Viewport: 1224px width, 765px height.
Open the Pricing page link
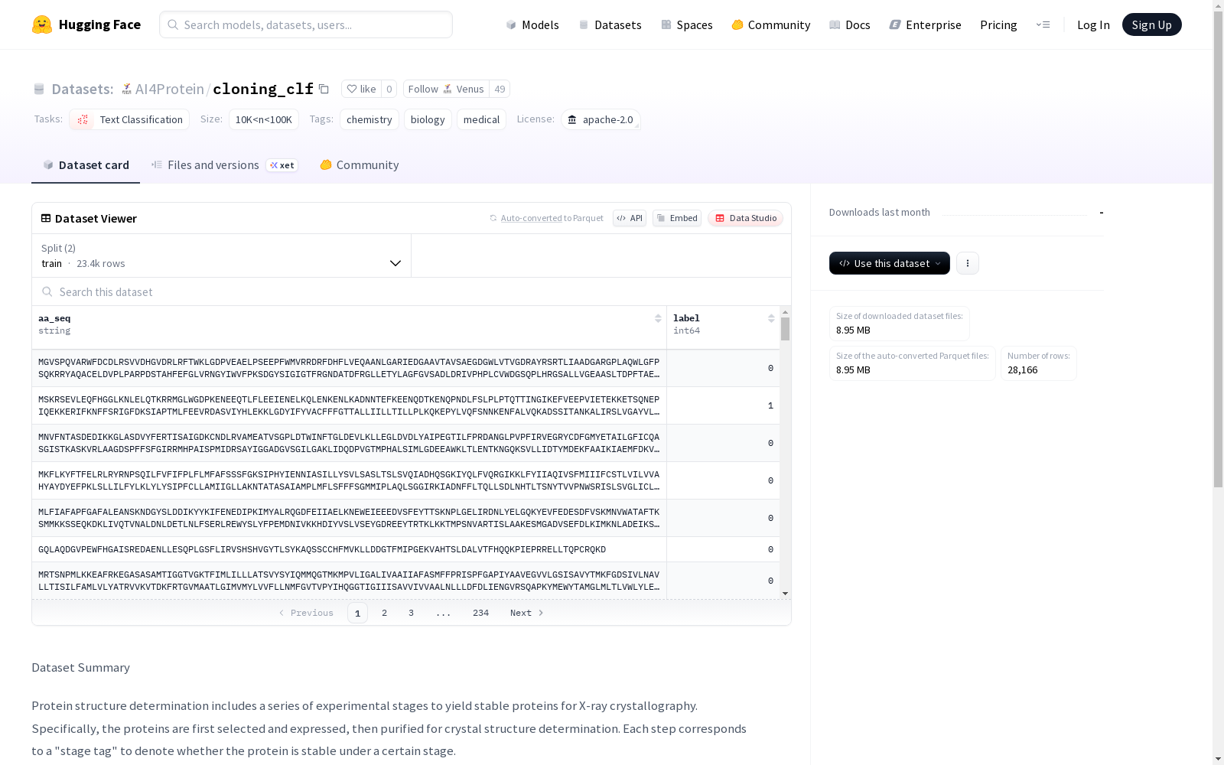(998, 24)
